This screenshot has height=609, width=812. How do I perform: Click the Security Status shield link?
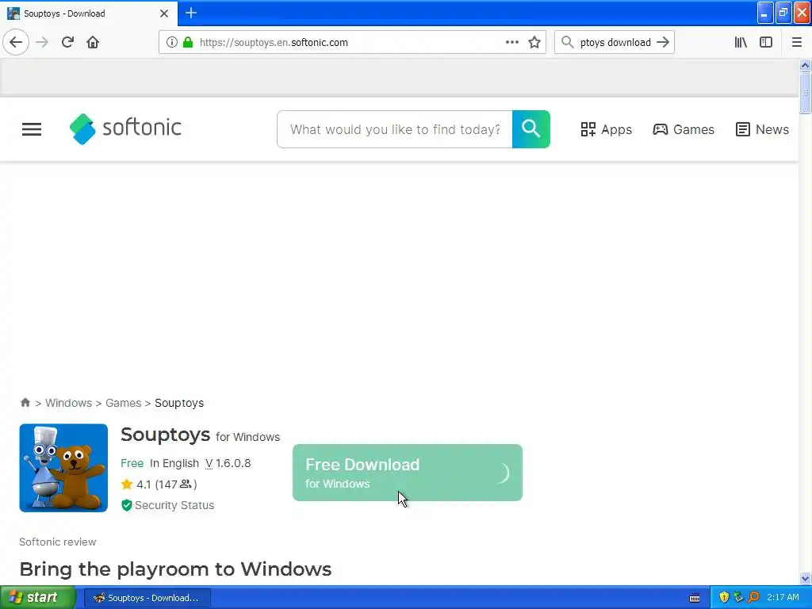pyautogui.click(x=167, y=505)
